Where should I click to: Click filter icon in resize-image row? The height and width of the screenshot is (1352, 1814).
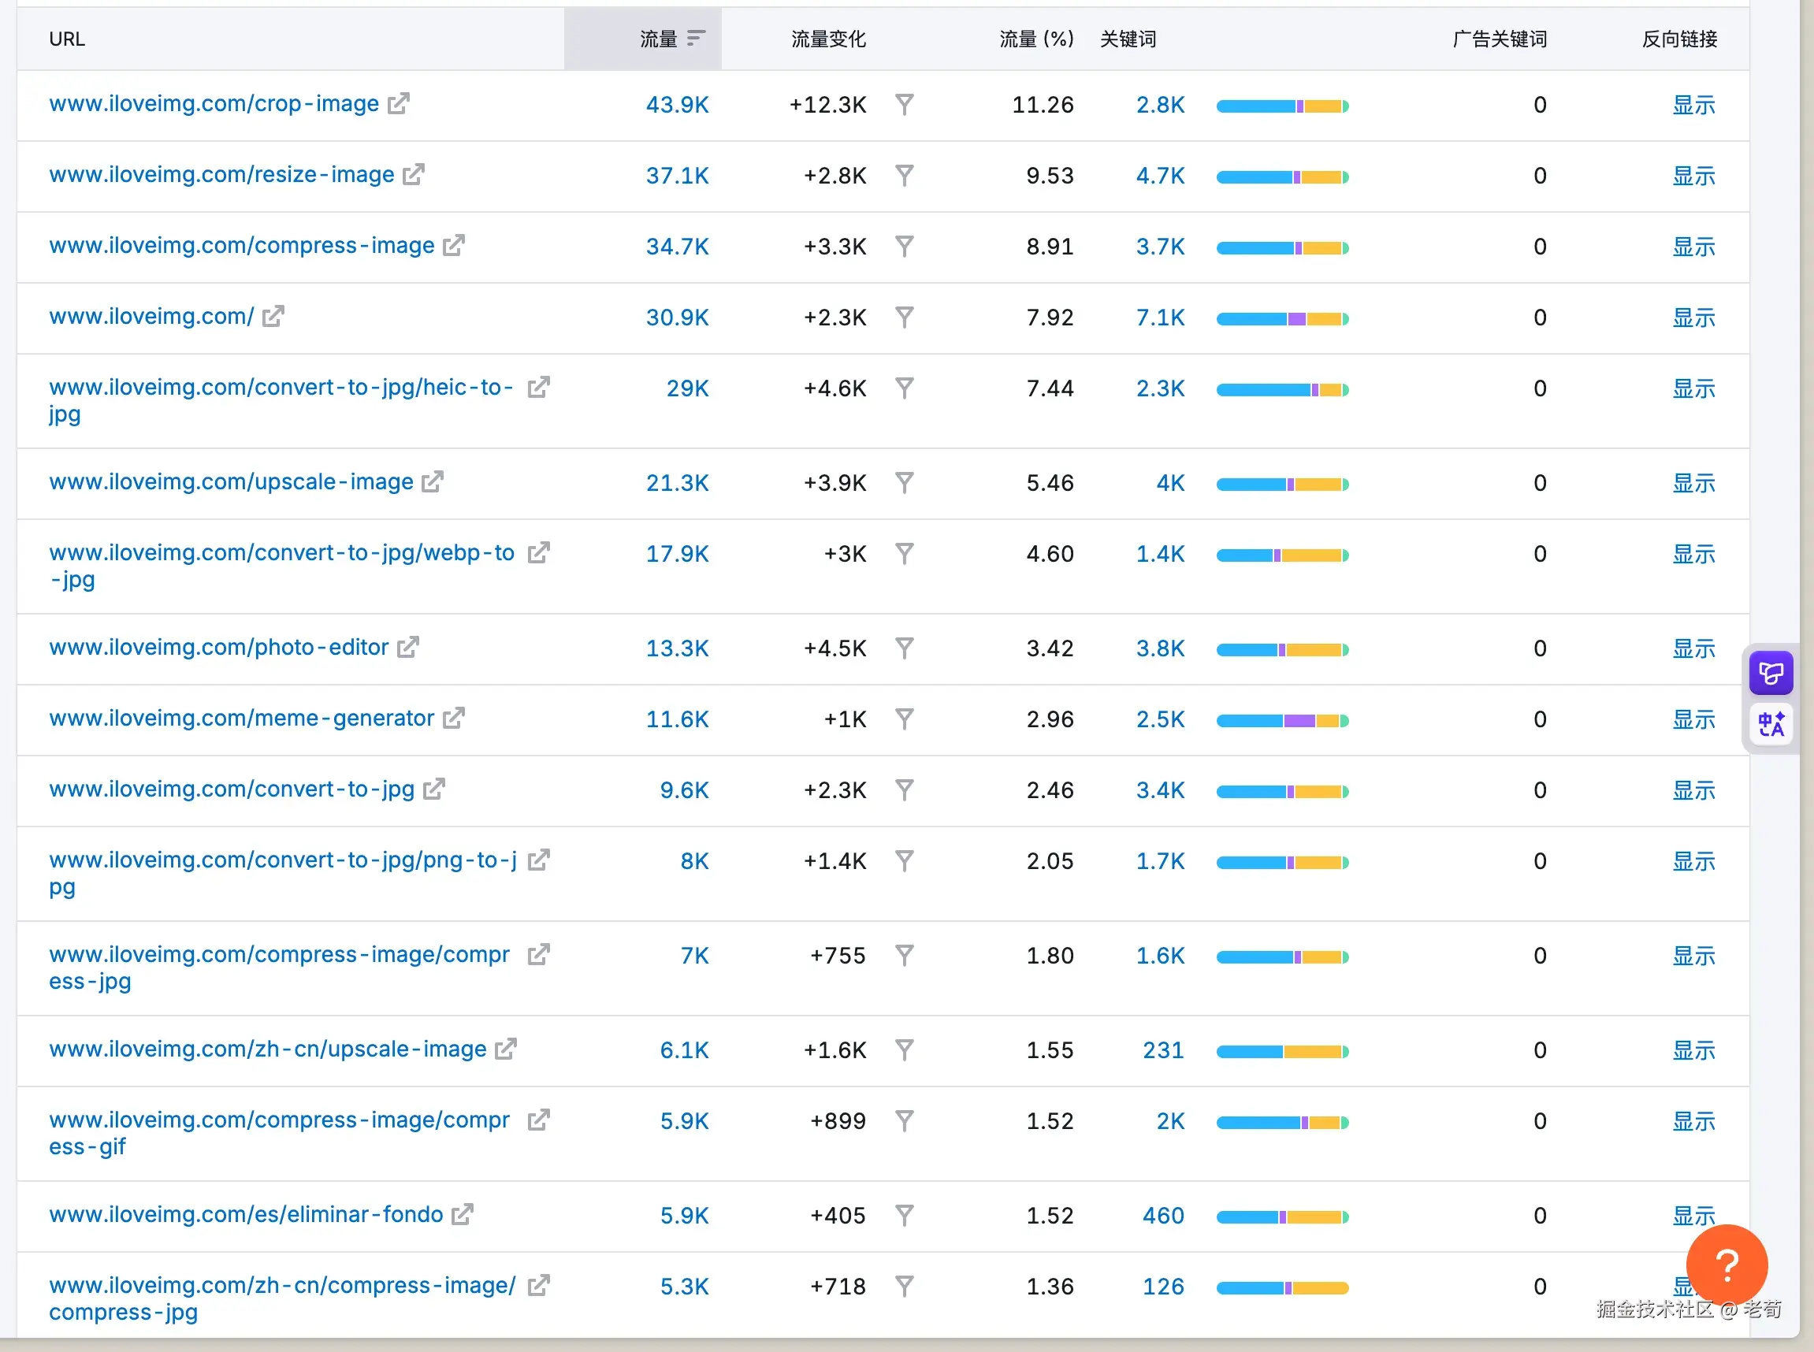[x=904, y=175]
